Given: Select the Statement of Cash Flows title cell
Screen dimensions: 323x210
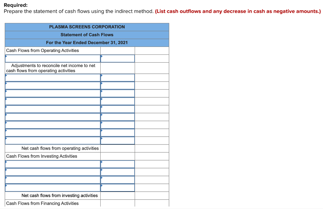Looking at the screenshot, I should pos(87,35).
